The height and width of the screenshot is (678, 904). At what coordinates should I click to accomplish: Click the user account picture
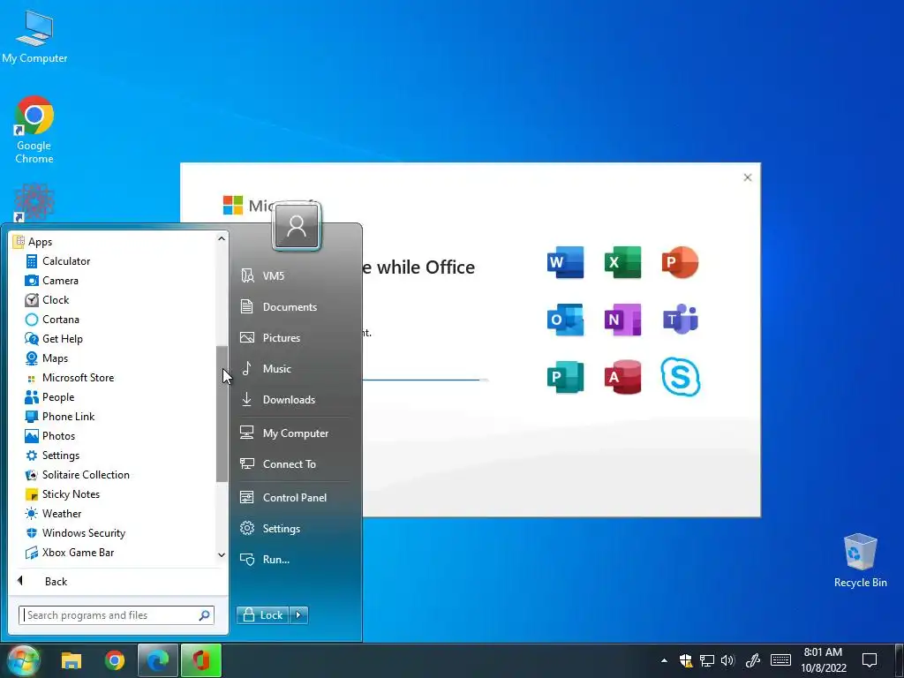pyautogui.click(x=297, y=227)
